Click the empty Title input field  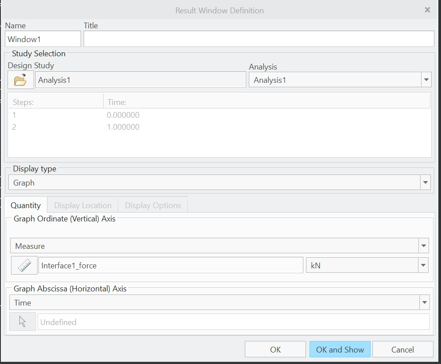pyautogui.click(x=259, y=39)
